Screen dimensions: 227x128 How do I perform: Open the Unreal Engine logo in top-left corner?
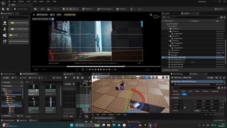(x=3, y=3)
